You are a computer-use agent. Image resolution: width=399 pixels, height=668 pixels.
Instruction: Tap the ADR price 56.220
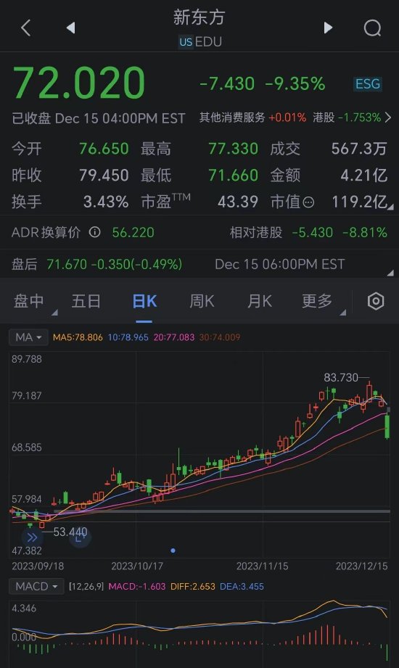pyautogui.click(x=133, y=232)
